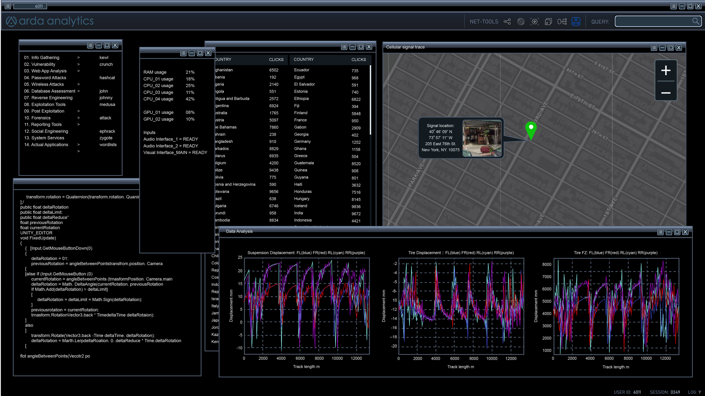Select the striped circle scan tool
This screenshot has width=705, height=396.
click(x=521, y=22)
